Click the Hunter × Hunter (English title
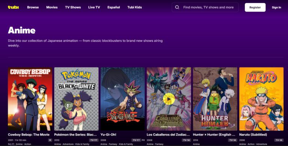Viewport: 288px width, 146px height. tap(214, 135)
